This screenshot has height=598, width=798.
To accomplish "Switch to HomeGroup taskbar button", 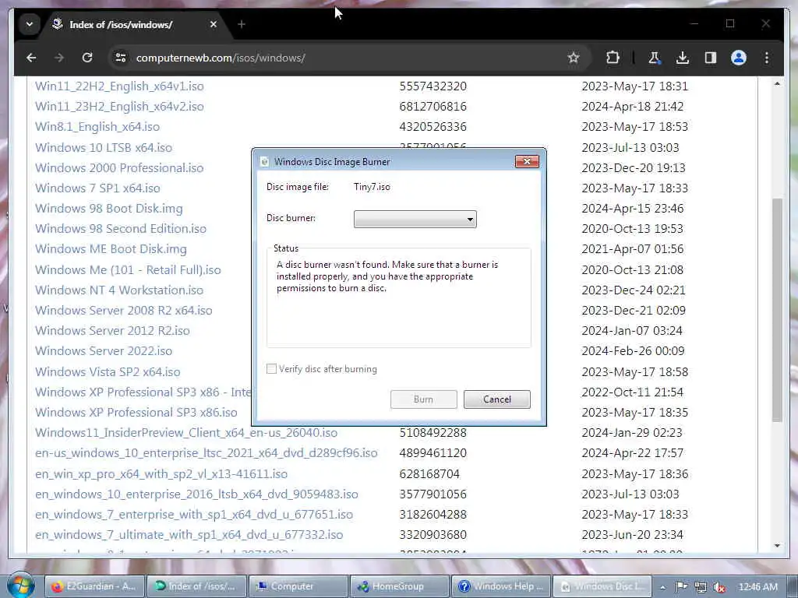I will click(x=399, y=586).
